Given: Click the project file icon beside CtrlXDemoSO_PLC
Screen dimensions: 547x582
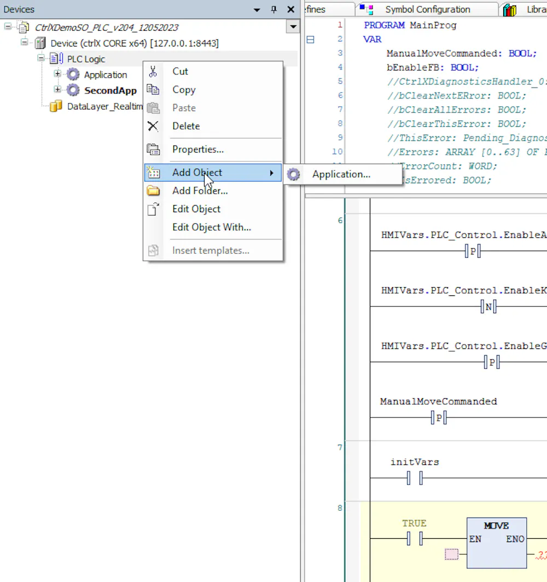Looking at the screenshot, I should click(x=24, y=27).
